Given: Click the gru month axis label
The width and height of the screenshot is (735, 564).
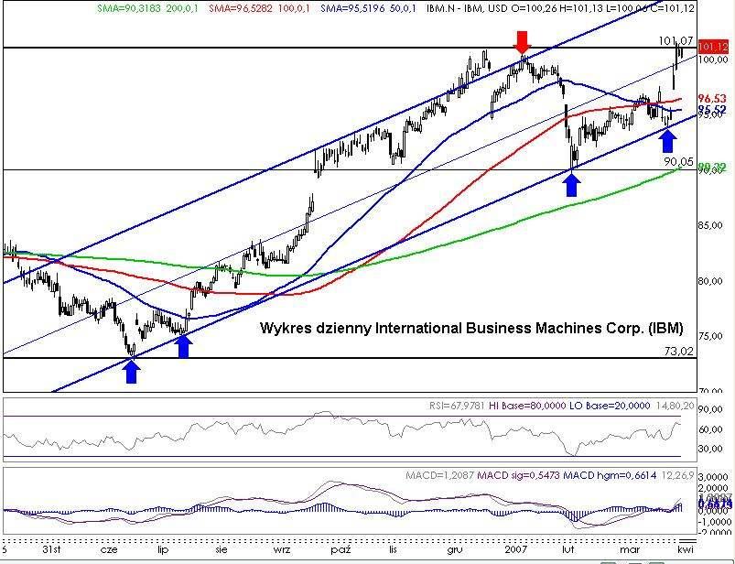Looking at the screenshot, I should coord(455,549).
